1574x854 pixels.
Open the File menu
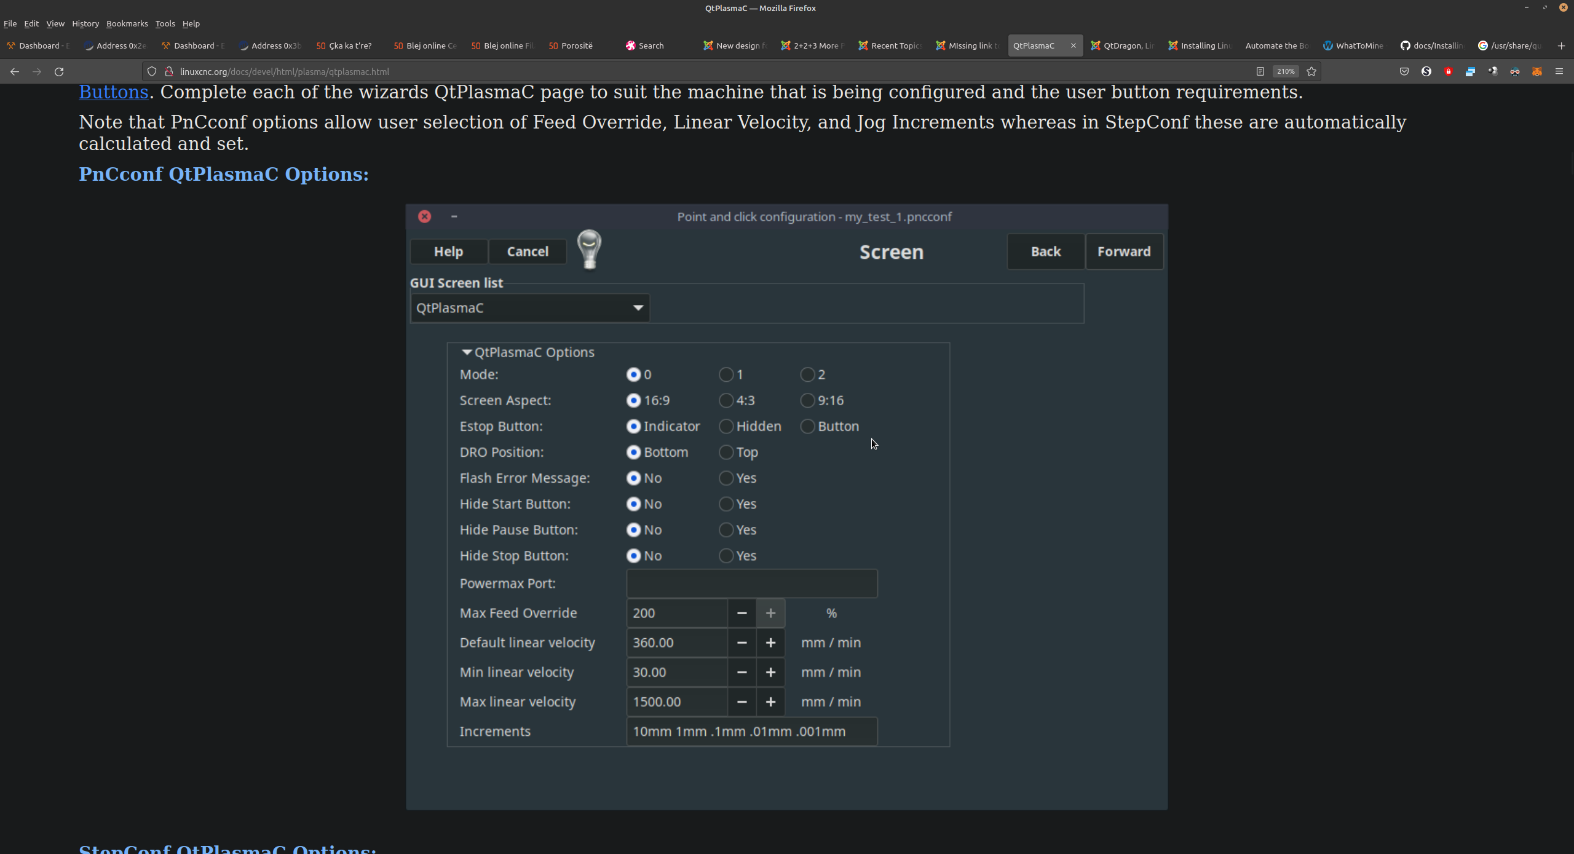10,23
